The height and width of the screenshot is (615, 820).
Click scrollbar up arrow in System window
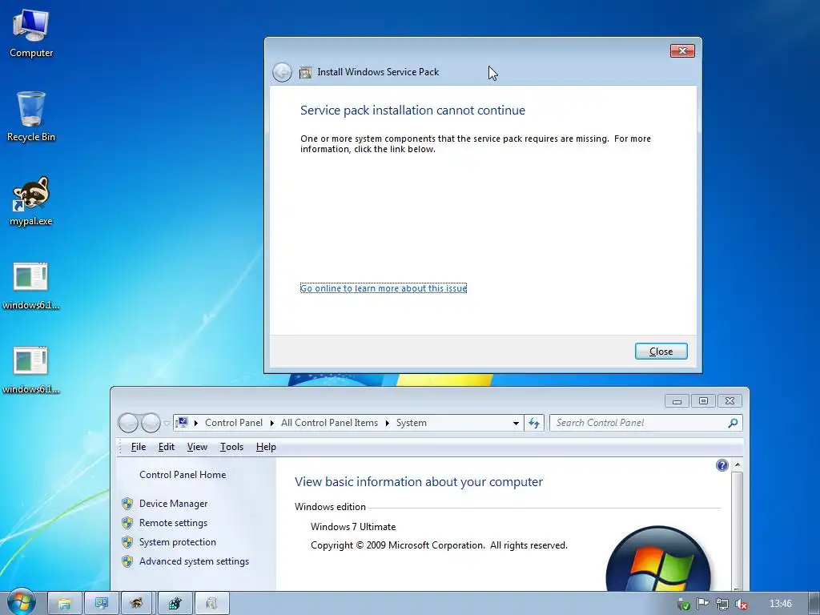tap(738, 465)
